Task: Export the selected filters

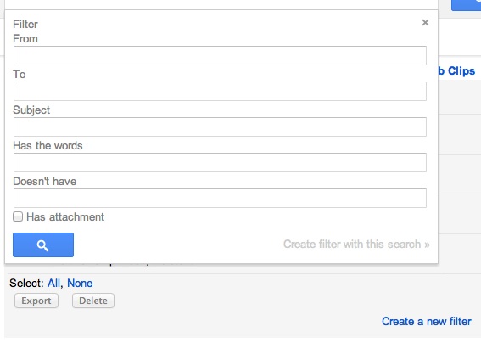Action: coord(36,301)
